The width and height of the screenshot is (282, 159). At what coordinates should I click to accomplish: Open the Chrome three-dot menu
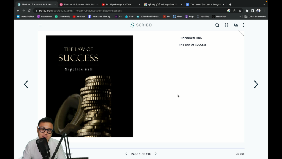coord(264,11)
